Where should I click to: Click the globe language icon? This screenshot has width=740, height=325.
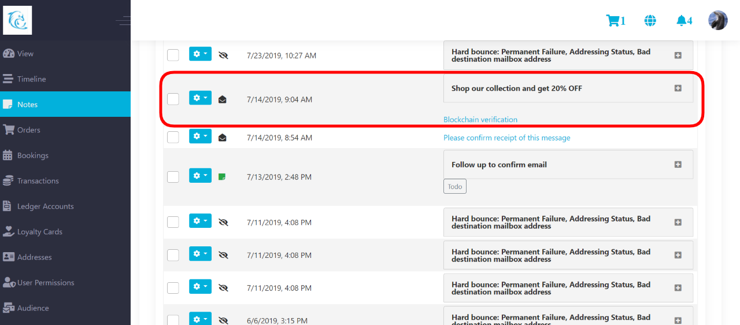650,21
